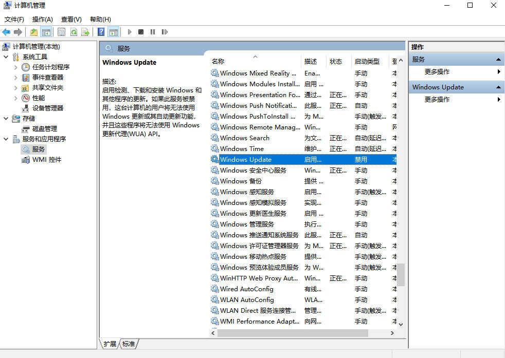Image resolution: width=505 pixels, height=358 pixels.
Task: Click the restart service toolbar icon
Action: click(x=165, y=32)
